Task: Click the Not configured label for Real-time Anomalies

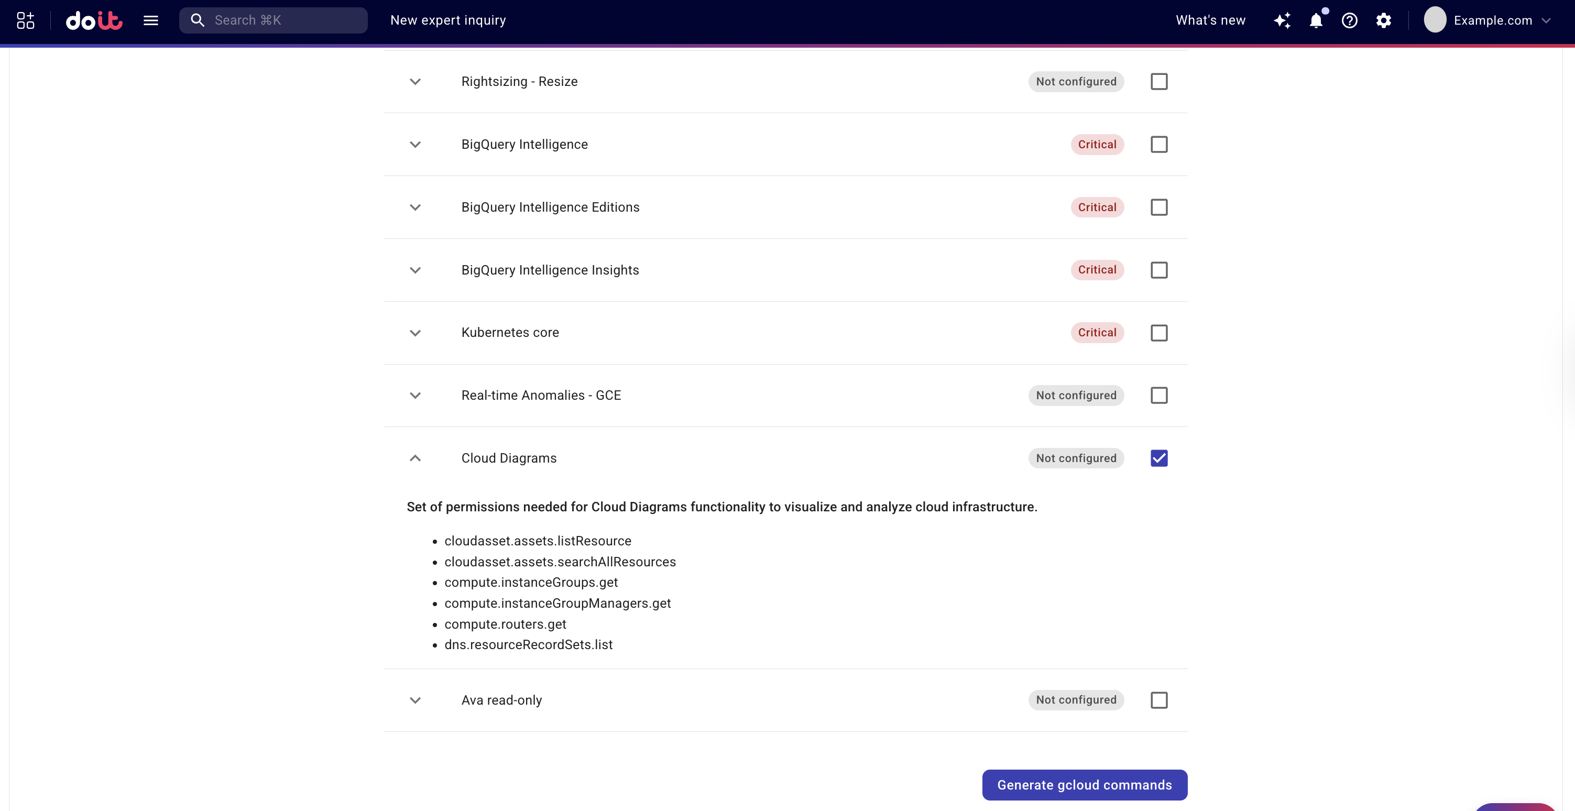Action: (x=1076, y=395)
